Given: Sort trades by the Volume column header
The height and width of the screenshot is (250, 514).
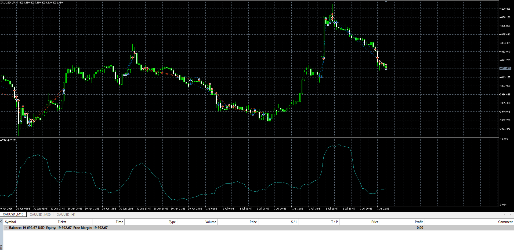Looking at the screenshot, I should click(x=197, y=222).
